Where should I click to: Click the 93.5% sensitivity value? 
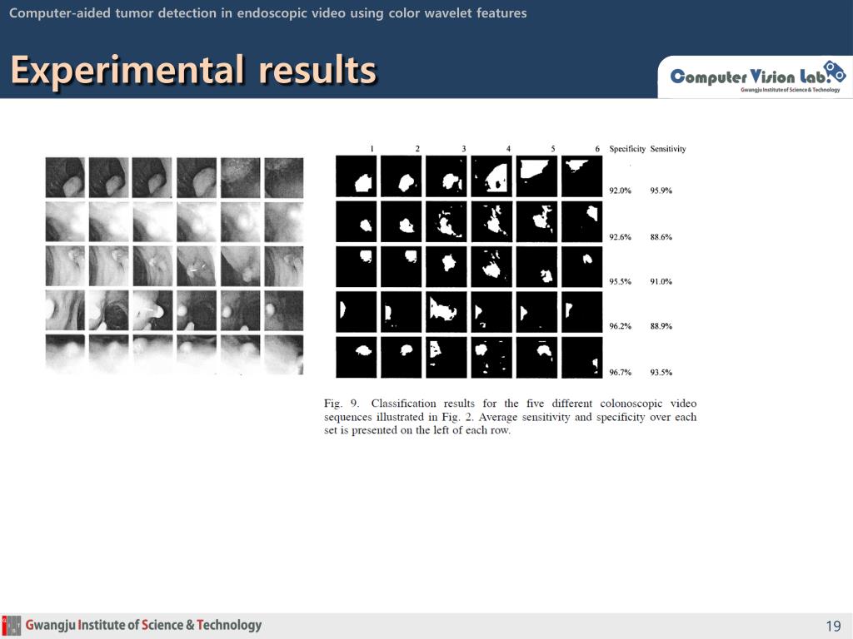click(x=661, y=372)
